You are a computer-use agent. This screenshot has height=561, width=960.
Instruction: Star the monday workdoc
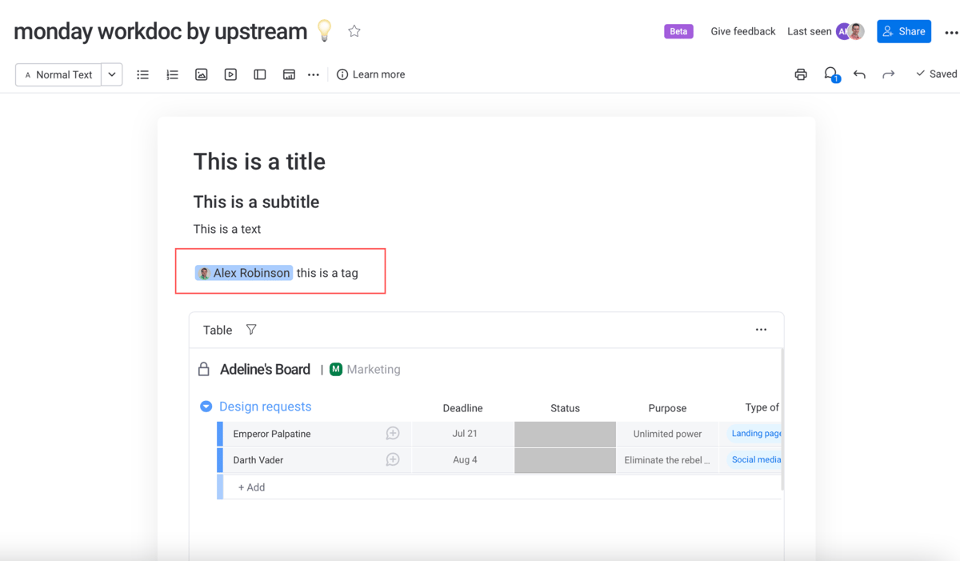point(354,31)
